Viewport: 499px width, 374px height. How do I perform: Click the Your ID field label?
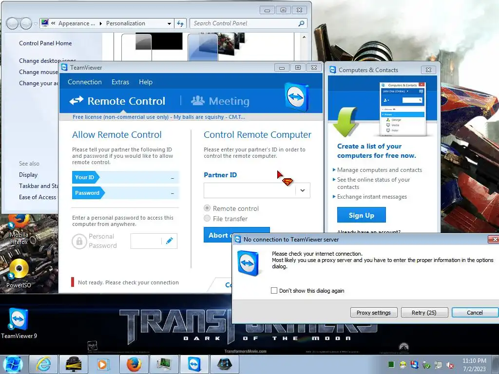click(85, 177)
